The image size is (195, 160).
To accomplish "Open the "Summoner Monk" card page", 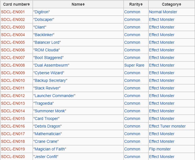I will click(50, 111).
